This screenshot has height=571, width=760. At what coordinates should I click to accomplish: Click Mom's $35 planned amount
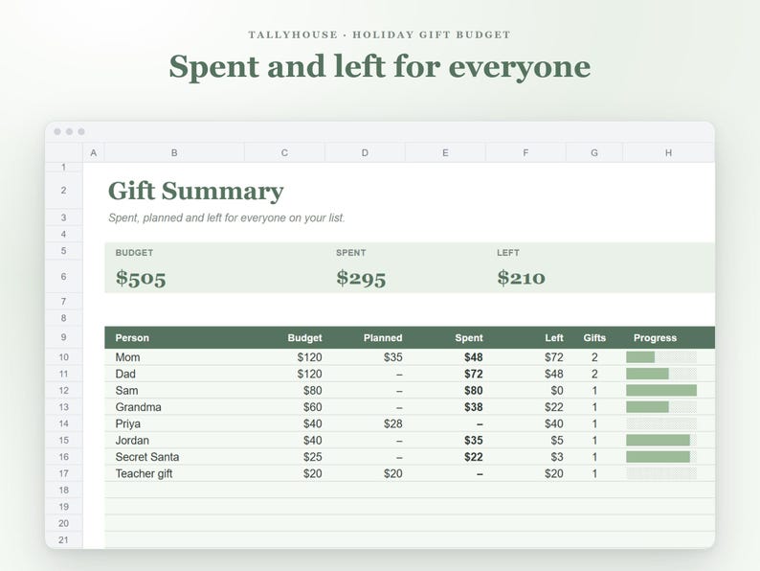[393, 357]
